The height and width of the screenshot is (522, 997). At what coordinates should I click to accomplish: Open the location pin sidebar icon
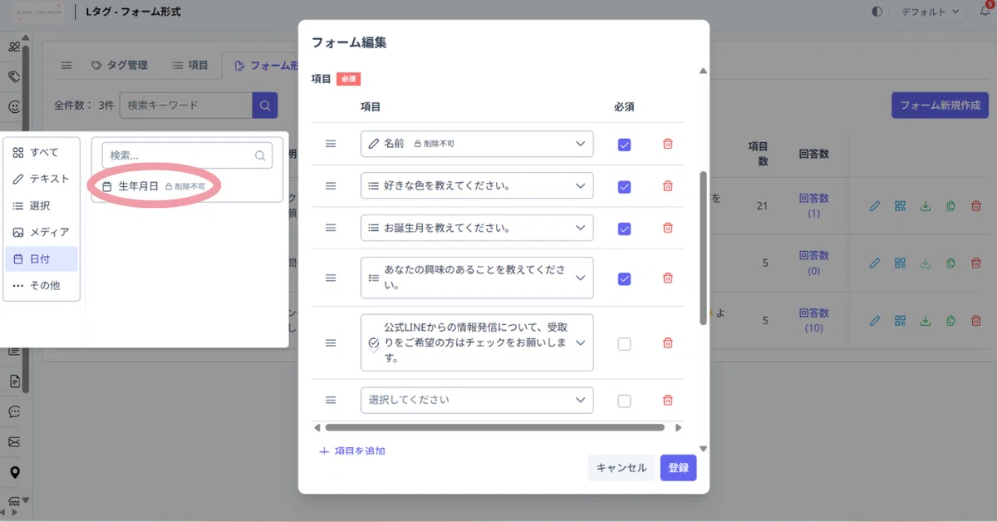(14, 472)
